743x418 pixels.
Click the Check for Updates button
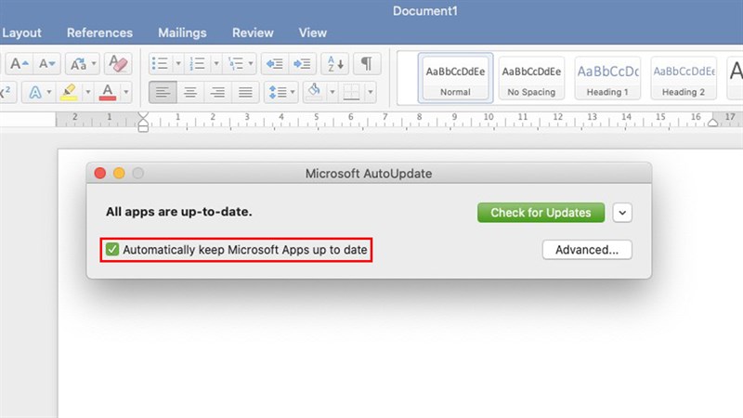[x=541, y=213]
